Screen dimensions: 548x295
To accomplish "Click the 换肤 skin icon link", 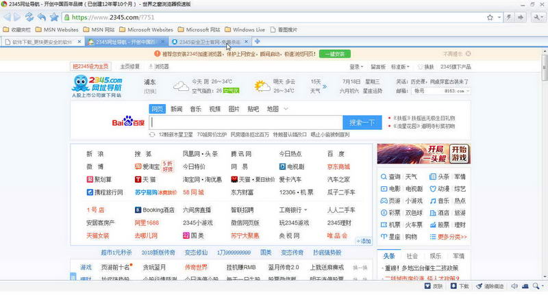I will coord(426,66).
